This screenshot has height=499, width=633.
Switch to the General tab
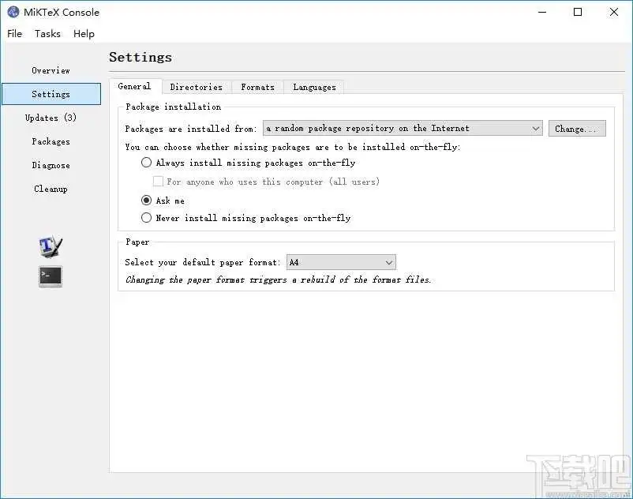pos(134,86)
